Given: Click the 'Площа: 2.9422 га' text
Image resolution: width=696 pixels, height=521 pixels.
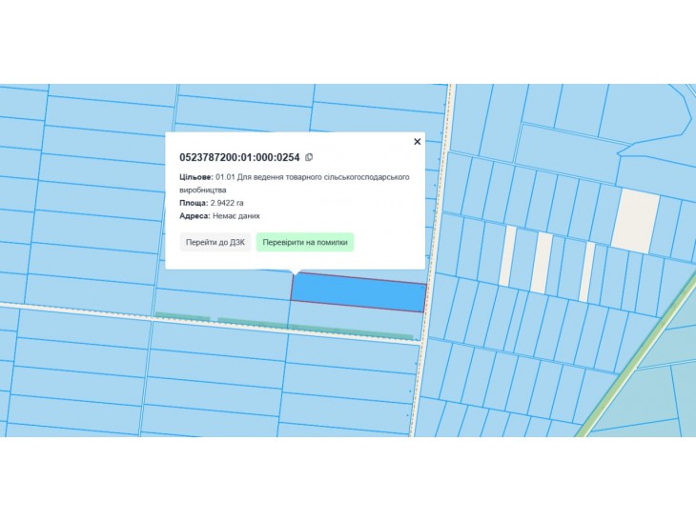Looking at the screenshot, I should click(212, 203).
